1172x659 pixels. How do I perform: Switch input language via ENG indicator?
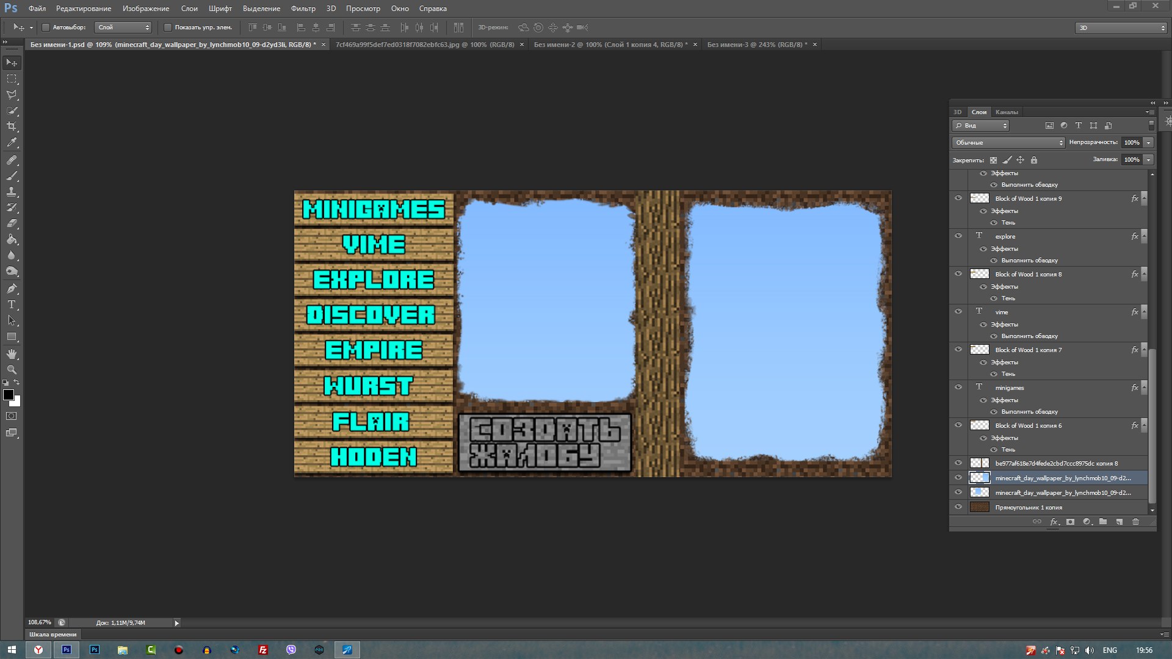1110,650
